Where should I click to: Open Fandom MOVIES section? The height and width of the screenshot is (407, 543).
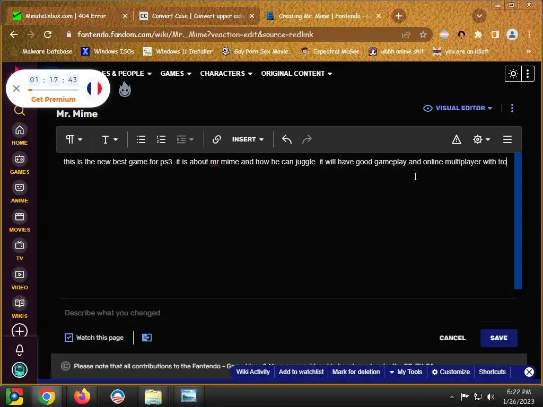pos(20,222)
